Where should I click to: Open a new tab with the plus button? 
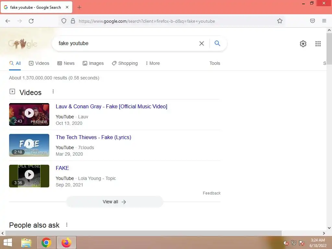(79, 7)
